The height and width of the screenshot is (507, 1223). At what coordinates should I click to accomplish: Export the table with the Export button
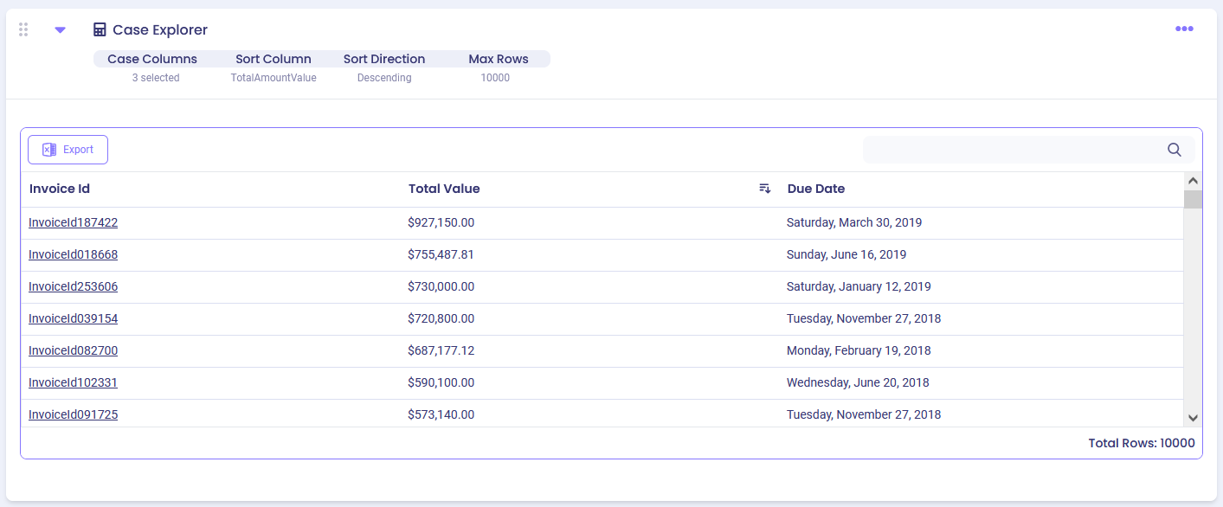coord(68,150)
